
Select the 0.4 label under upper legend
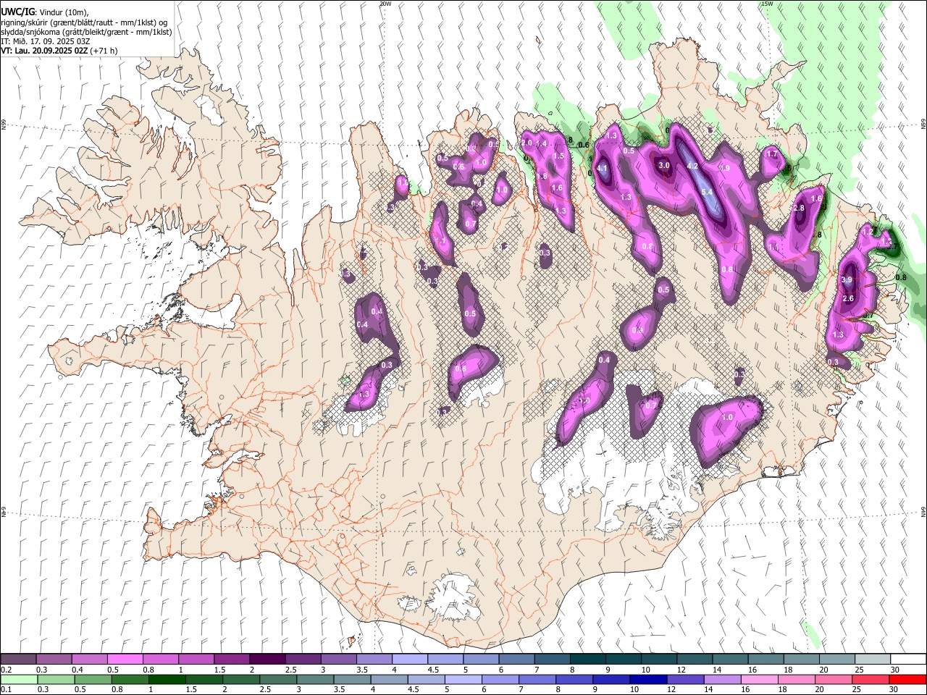click(x=77, y=670)
